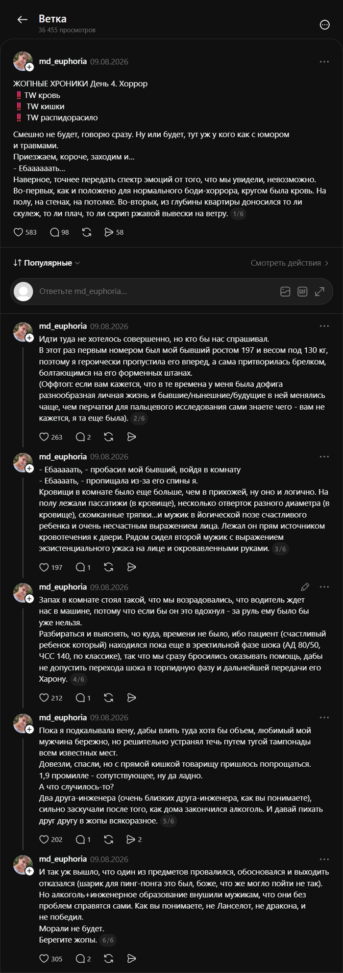
Task: Follow md_euphoria via the avatar plus badge
Action: click(x=29, y=67)
